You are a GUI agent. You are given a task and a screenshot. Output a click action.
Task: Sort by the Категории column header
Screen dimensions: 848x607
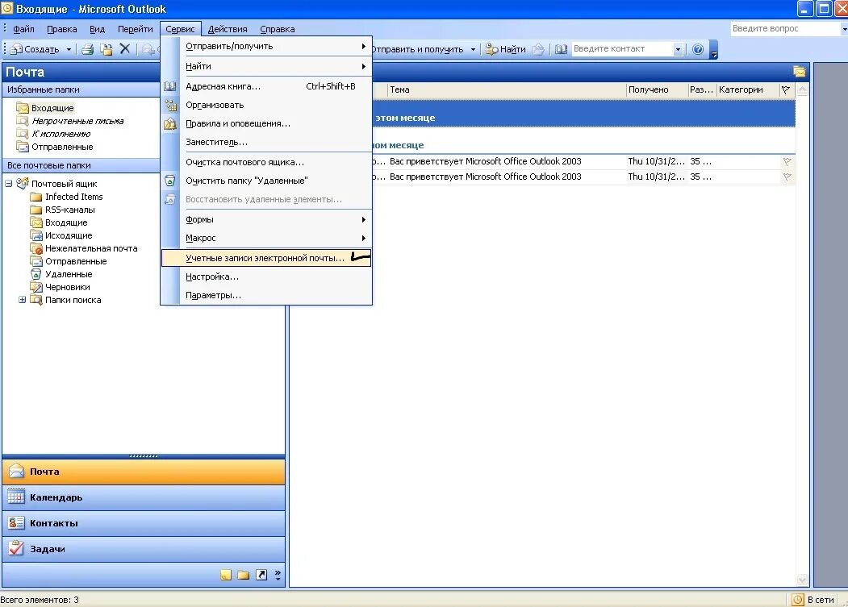[748, 89]
